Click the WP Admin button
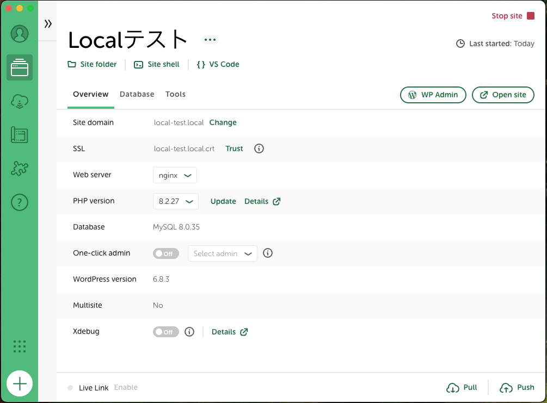This screenshot has height=403, width=547. coord(433,95)
